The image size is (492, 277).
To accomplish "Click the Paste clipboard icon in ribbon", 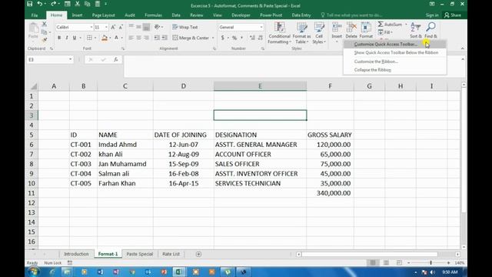I will [x=33, y=28].
